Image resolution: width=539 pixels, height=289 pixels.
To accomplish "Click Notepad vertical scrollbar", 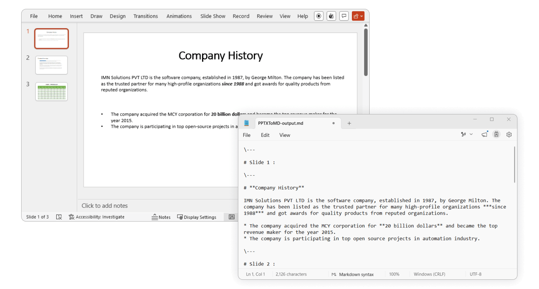I will point(515,165).
